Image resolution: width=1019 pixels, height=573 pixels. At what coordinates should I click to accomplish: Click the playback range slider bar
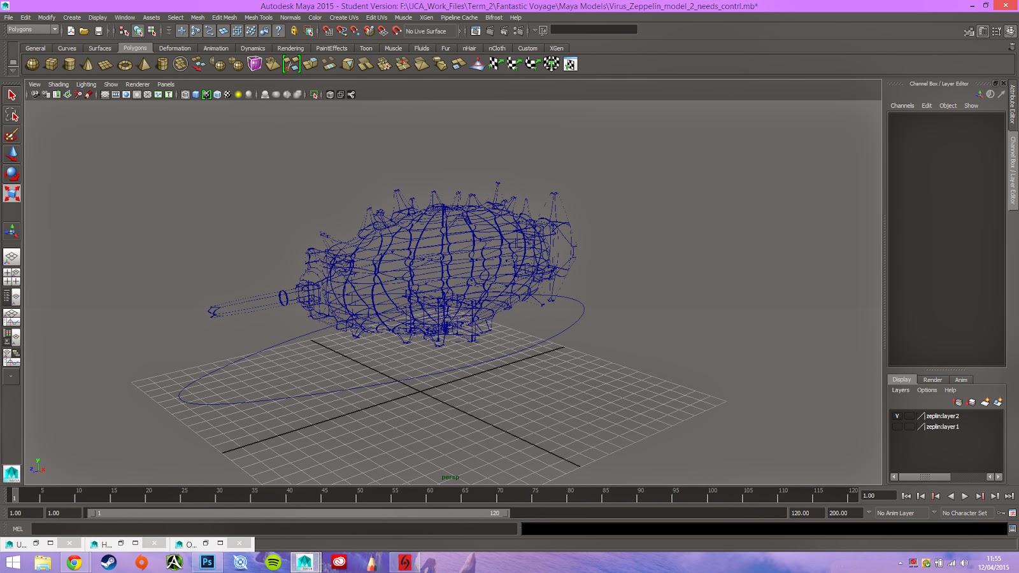click(298, 513)
